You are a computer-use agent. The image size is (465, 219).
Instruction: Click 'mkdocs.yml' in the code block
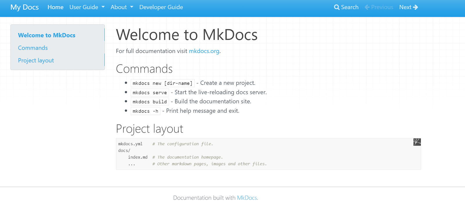point(130,144)
